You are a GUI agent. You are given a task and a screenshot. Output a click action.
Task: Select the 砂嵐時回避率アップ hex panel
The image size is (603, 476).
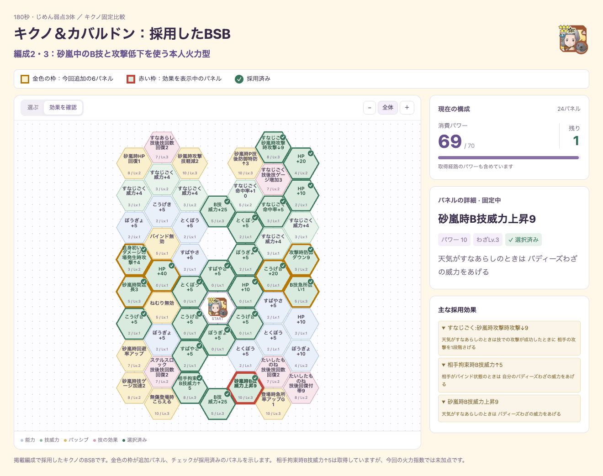[x=134, y=356]
